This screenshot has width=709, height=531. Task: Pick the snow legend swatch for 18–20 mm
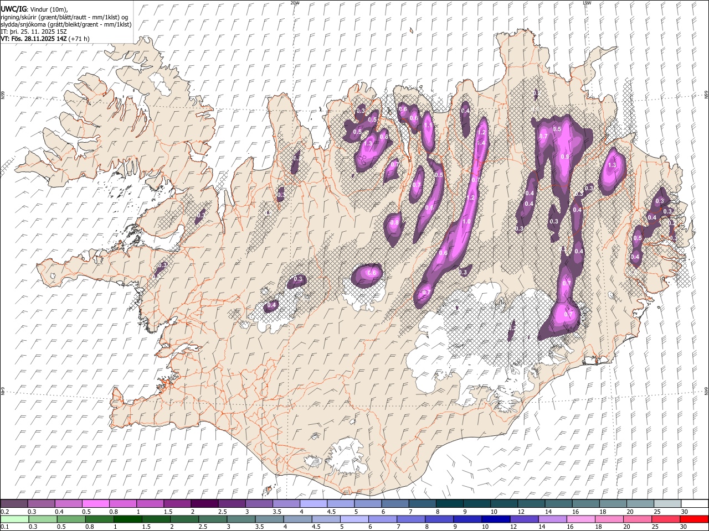tap(613, 503)
